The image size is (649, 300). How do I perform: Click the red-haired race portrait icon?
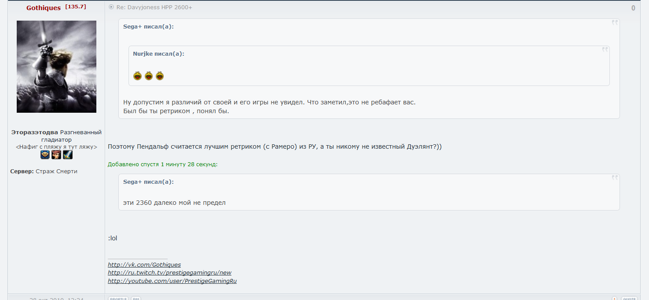tap(56, 154)
